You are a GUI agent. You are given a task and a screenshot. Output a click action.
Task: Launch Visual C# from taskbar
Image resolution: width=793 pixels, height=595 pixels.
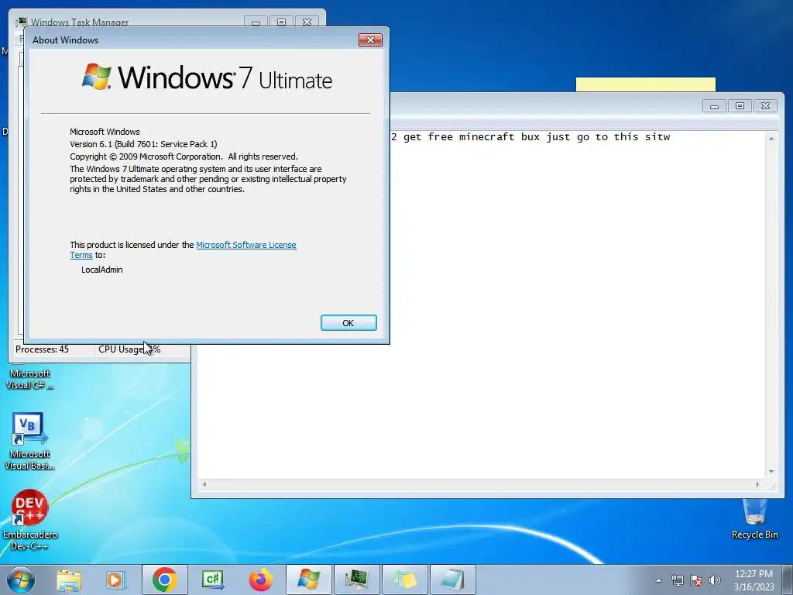pyautogui.click(x=212, y=580)
